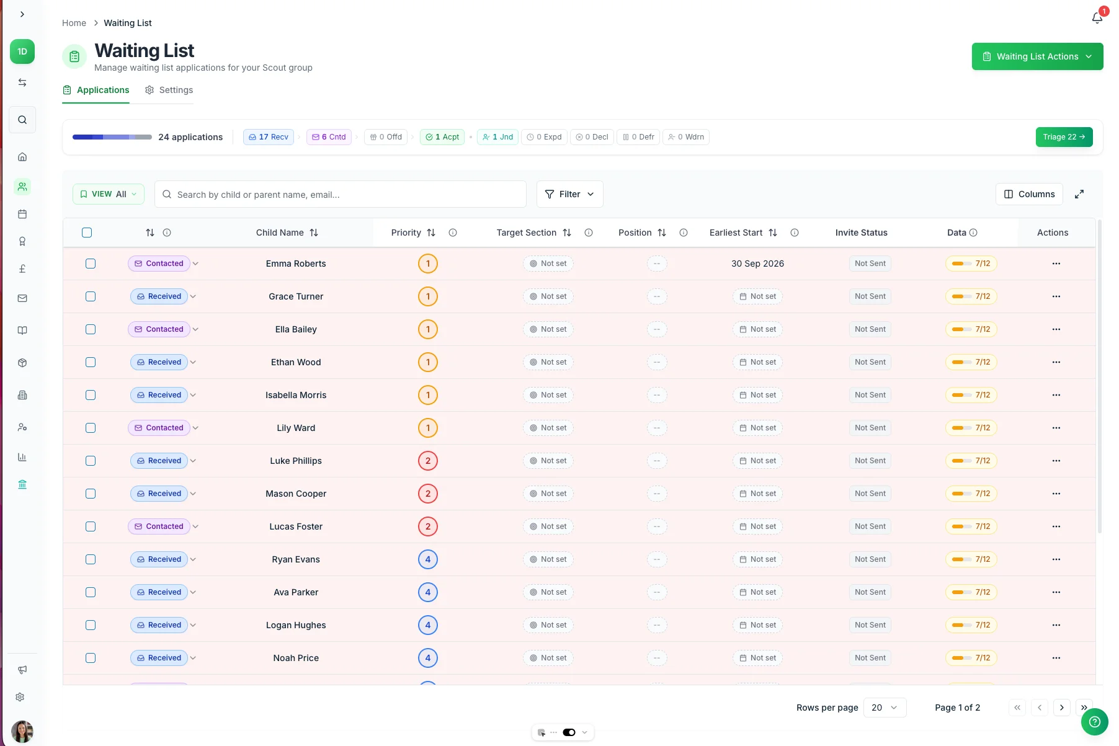The image size is (1119, 746).
Task: Open actions menu for Lucas Foster
Action: point(1056,526)
